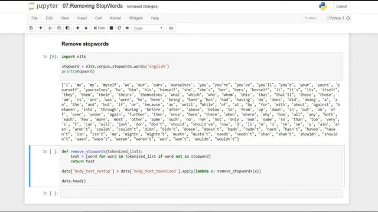378x212 pixels.
Task: Restart the kernel icon
Action: point(119,28)
